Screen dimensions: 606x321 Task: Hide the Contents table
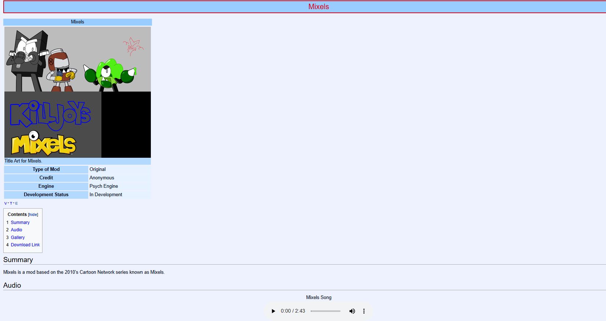click(x=33, y=215)
